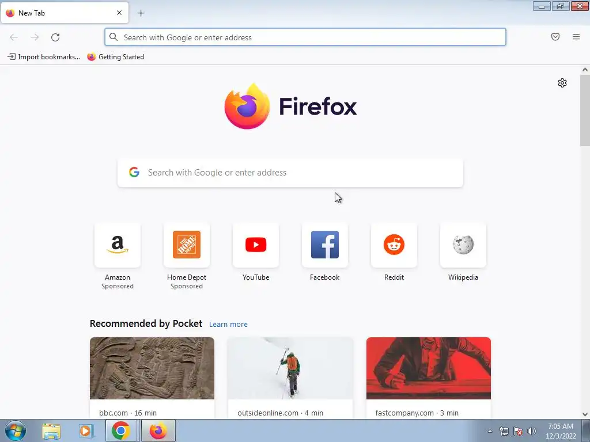
Task: Open Getting Started bookmark
Action: [x=115, y=57]
